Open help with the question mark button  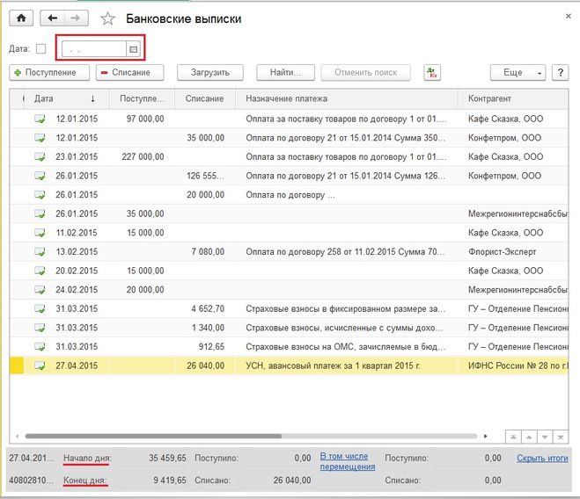tap(560, 72)
